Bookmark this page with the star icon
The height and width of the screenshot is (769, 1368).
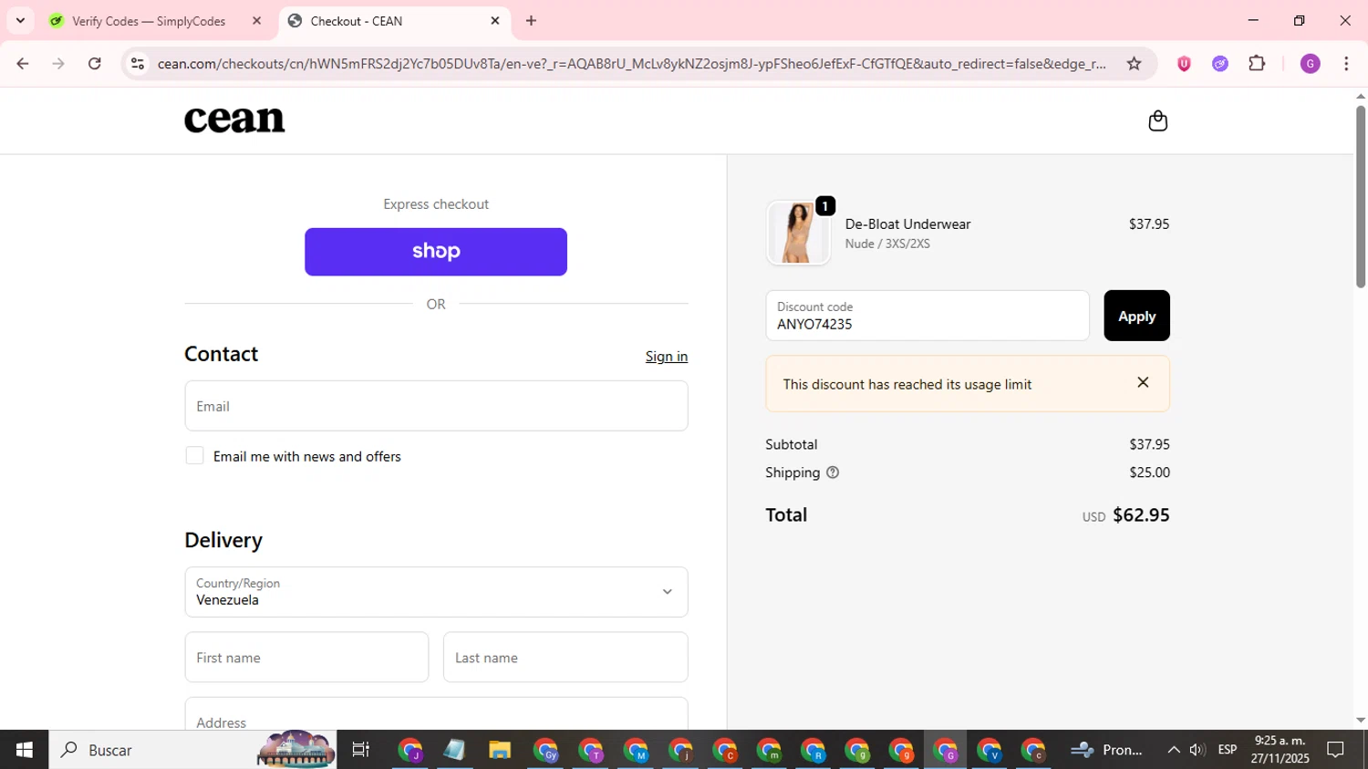tap(1134, 64)
